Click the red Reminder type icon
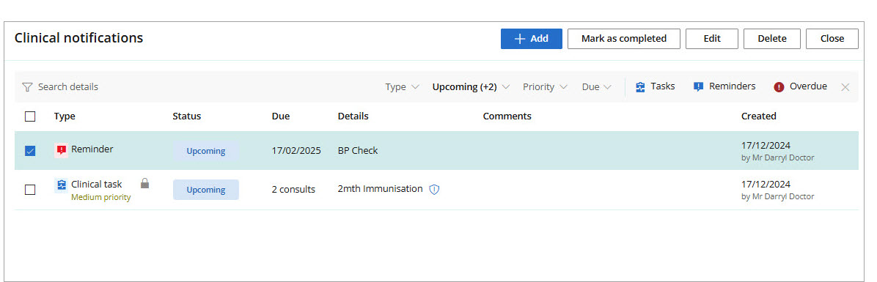877x282 pixels. (x=62, y=149)
